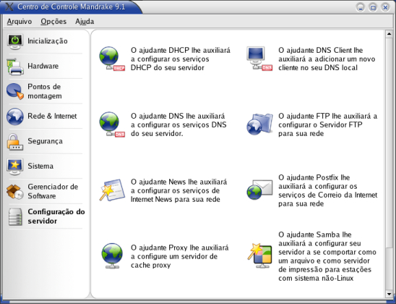Open the Arquivo menu
This screenshot has width=396, height=304.
click(x=20, y=22)
